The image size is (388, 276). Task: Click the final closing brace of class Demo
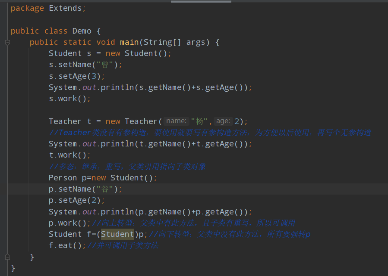[x=13, y=268]
